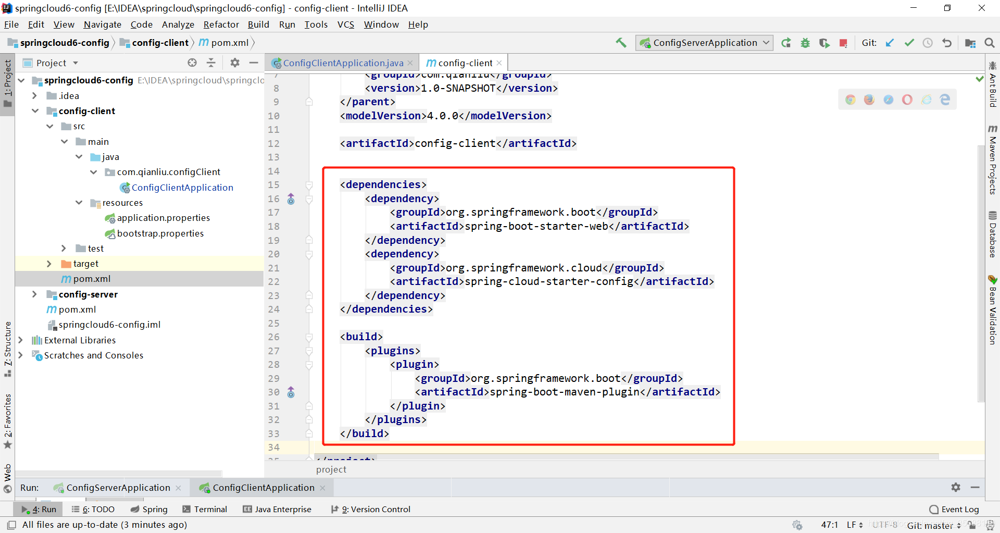This screenshot has height=533, width=1000.
Task: Click the Git: master branch widget
Action: click(933, 525)
